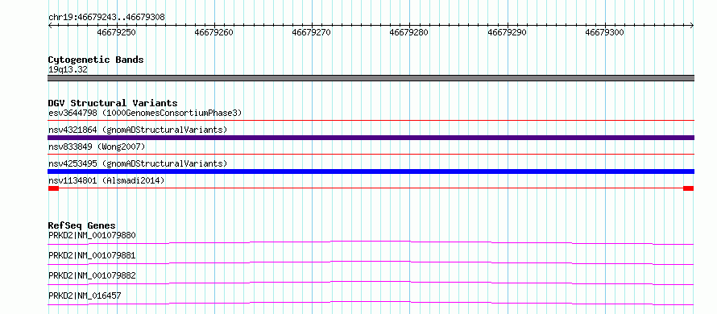
Task: Select the esv3644798 red variant line
Action: pos(371,121)
